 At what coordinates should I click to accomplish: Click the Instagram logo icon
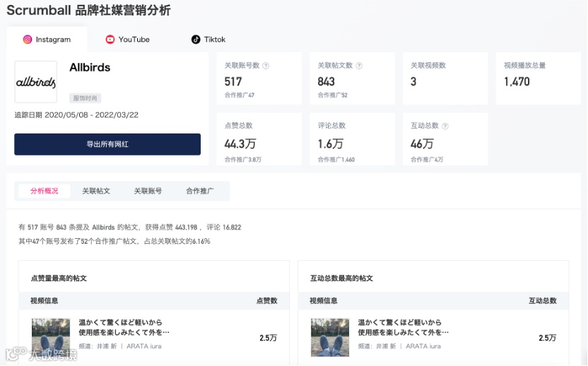28,40
